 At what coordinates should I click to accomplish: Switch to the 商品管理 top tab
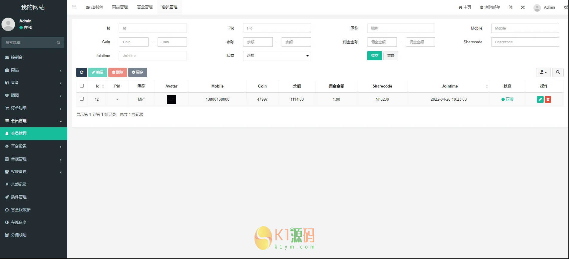[120, 7]
